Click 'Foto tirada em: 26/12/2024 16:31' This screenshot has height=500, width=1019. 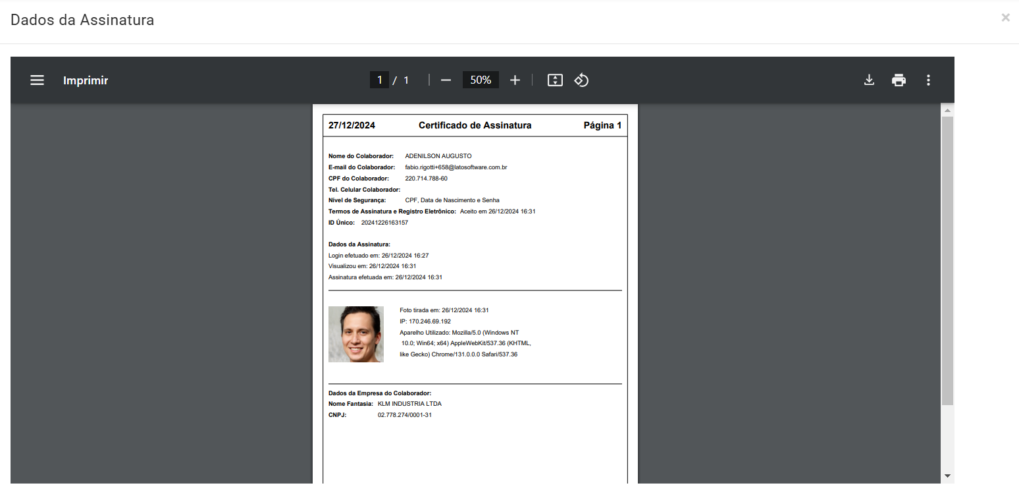(x=444, y=310)
